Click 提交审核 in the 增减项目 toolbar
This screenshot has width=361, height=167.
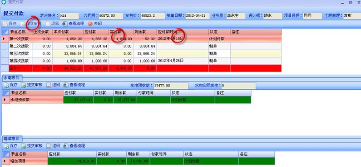click(x=32, y=146)
